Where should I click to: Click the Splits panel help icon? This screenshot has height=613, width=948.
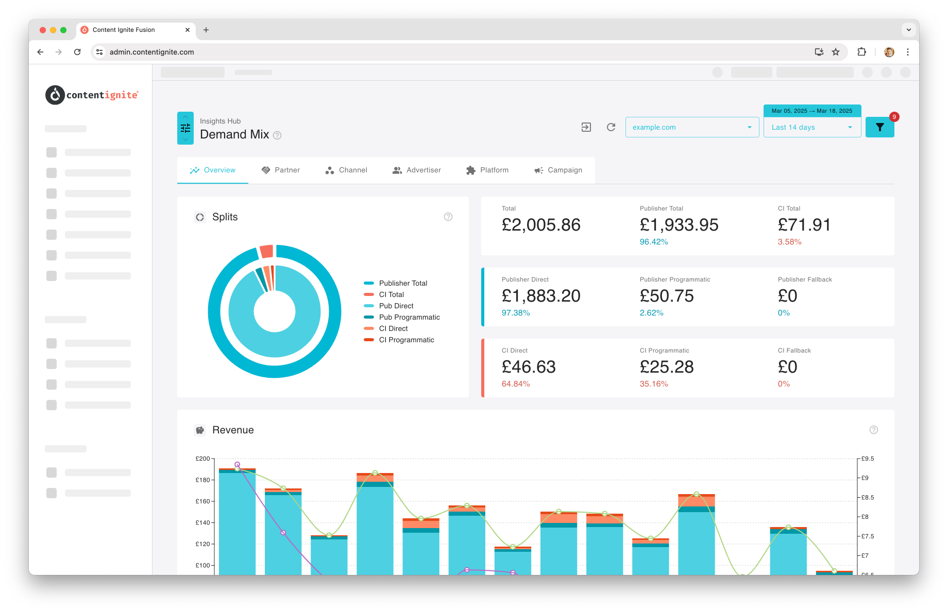pyautogui.click(x=448, y=217)
